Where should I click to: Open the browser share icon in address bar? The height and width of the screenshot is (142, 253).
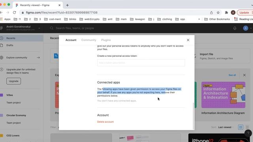[x=211, y=13]
